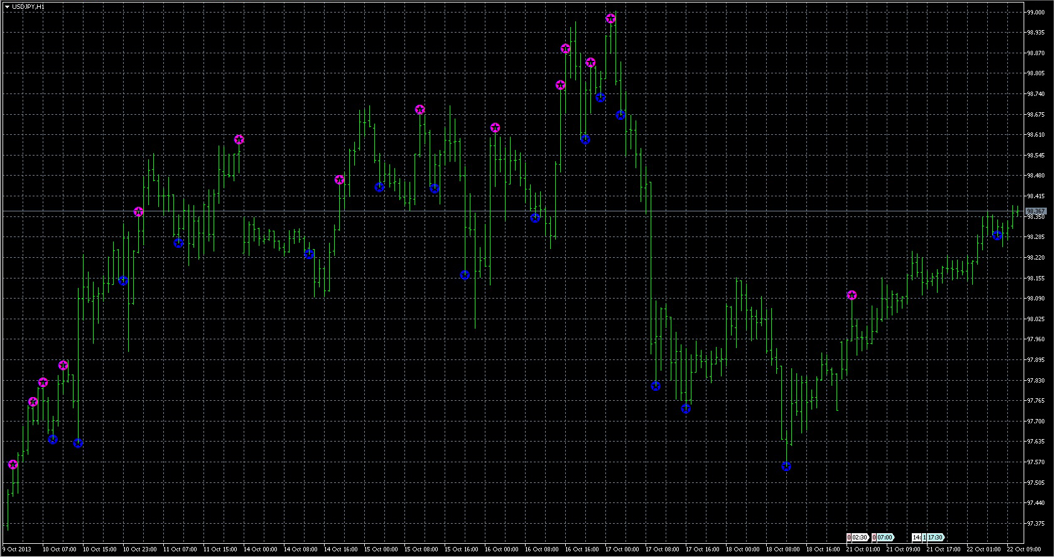Click the cyan 17:30 time flag
Viewport: 1055px width, 557px height.
934,538
